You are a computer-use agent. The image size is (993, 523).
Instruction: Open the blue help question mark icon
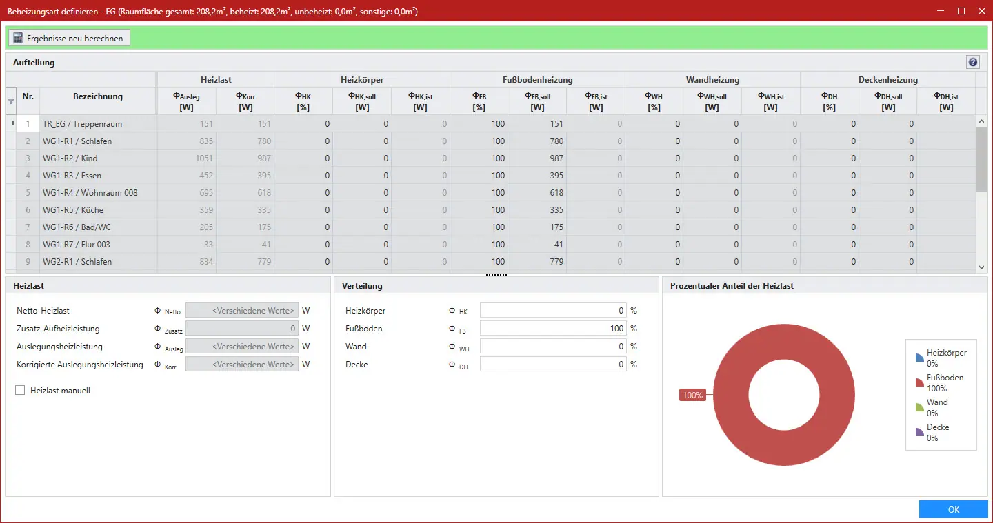[973, 63]
